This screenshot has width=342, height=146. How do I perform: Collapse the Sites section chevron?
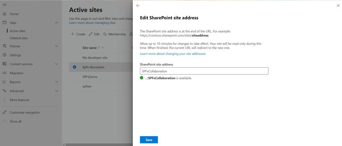click(56, 23)
